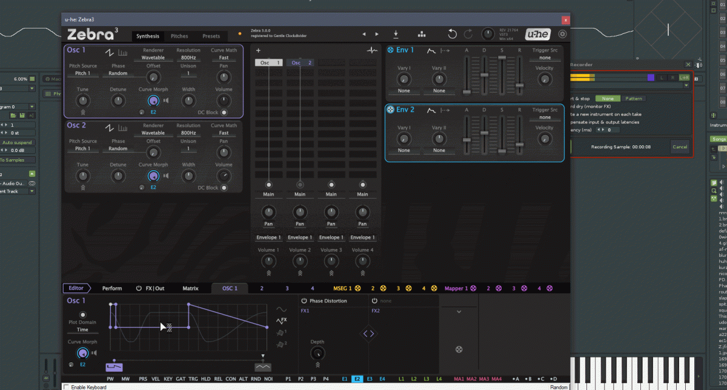
Task: Click the Env 2 module circle icon
Action: pos(390,110)
